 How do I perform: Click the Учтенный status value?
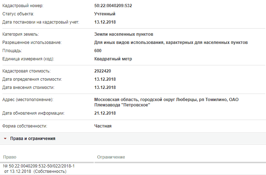[x=105, y=14]
